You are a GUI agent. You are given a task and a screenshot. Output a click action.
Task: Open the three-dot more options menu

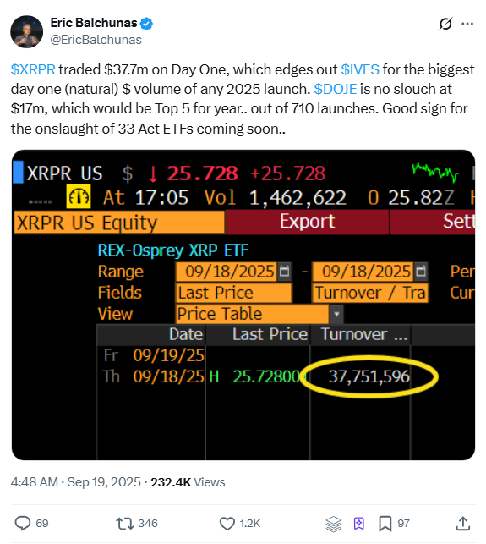coord(467,24)
